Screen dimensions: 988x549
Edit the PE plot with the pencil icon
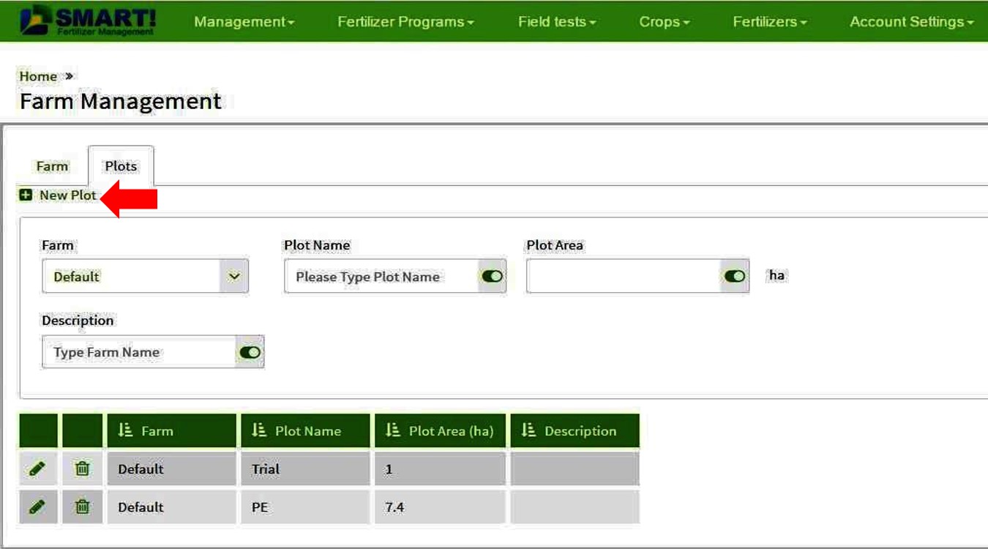pos(37,507)
